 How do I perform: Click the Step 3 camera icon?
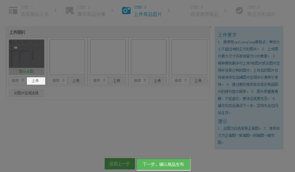click(x=126, y=11)
